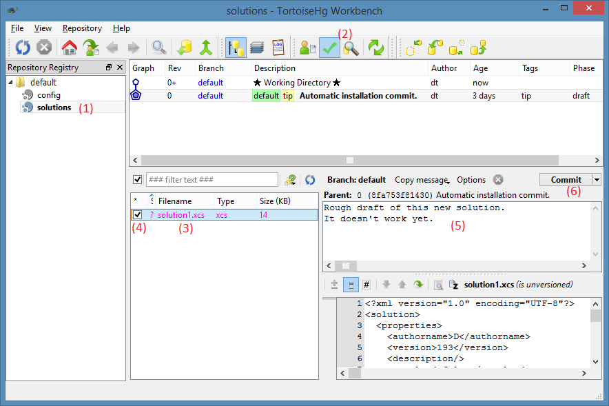Open the Repository menu
The height and width of the screenshot is (406, 609).
click(x=83, y=28)
